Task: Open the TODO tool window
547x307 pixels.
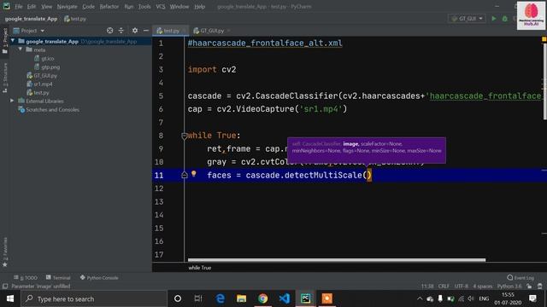Action: point(26,277)
